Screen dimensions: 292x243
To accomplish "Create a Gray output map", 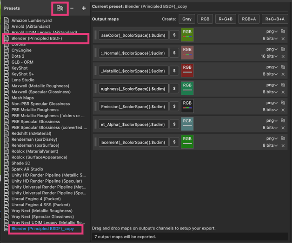I will point(187,19).
